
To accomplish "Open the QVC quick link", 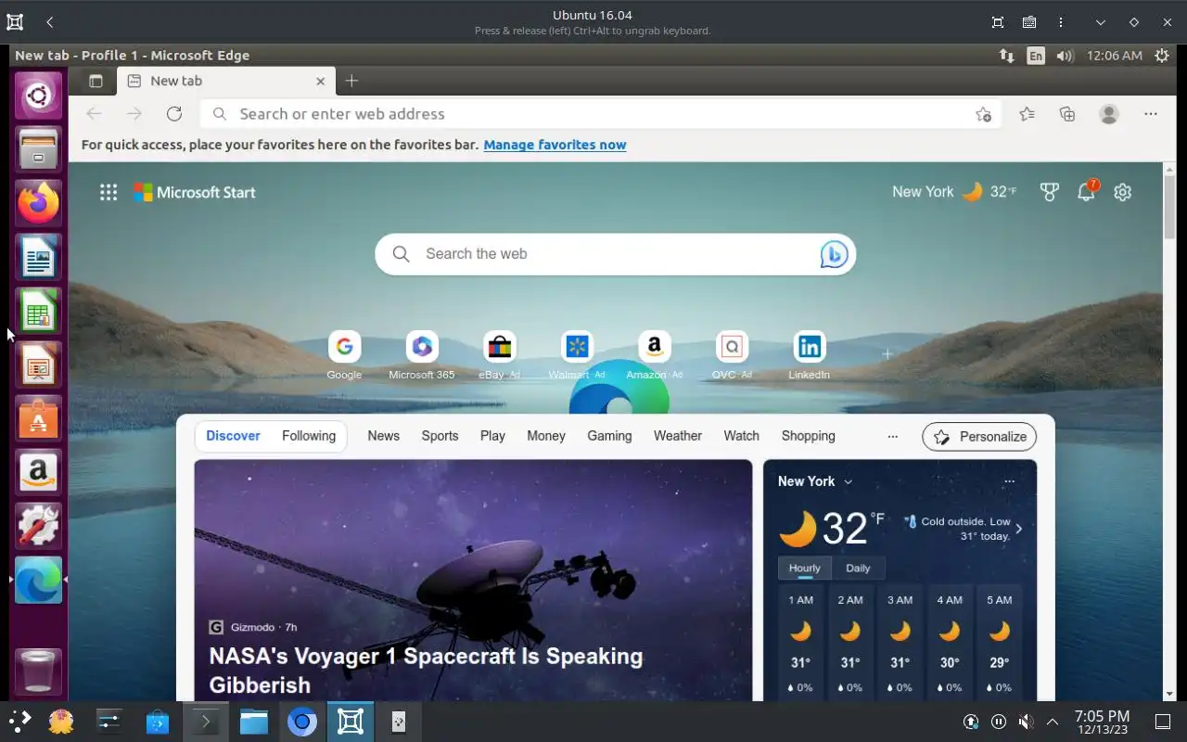I will point(732,355).
